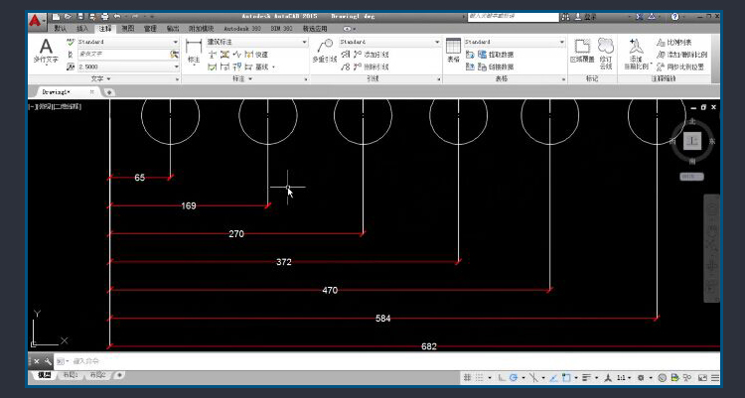Click the Add Current Scale (添加当前比例) icon

pyautogui.click(x=636, y=54)
